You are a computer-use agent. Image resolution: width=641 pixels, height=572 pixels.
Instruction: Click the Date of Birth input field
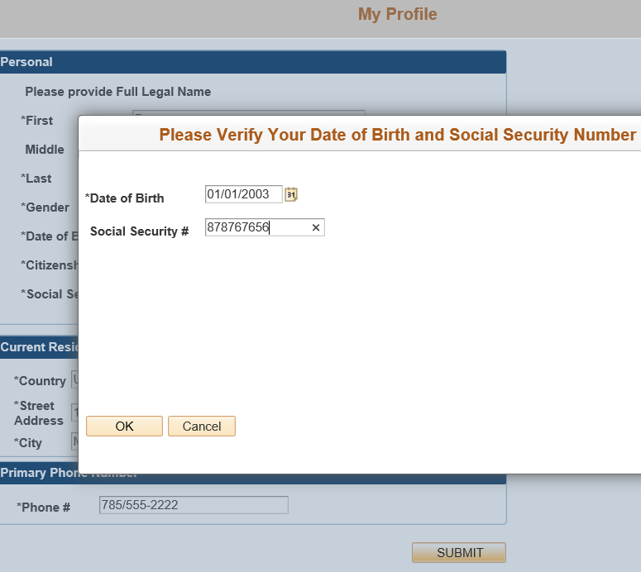tap(243, 194)
